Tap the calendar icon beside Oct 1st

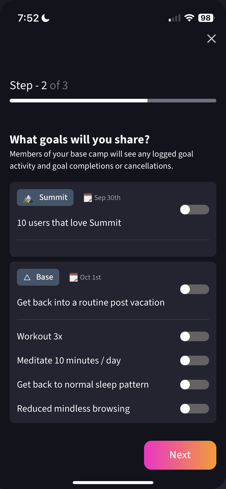click(x=73, y=277)
